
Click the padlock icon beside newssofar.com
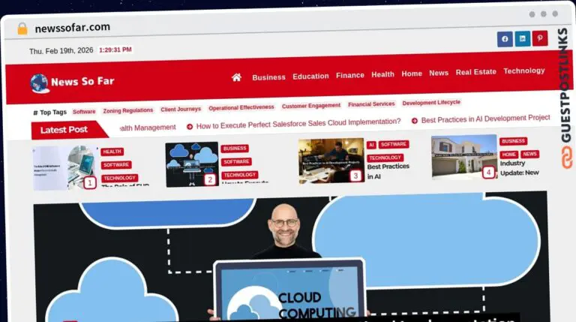tap(22, 29)
